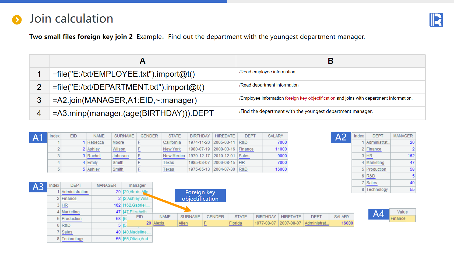This screenshot has height=255, width=454.
Task: Click the blue R logo in the corner
Action: [436, 20]
